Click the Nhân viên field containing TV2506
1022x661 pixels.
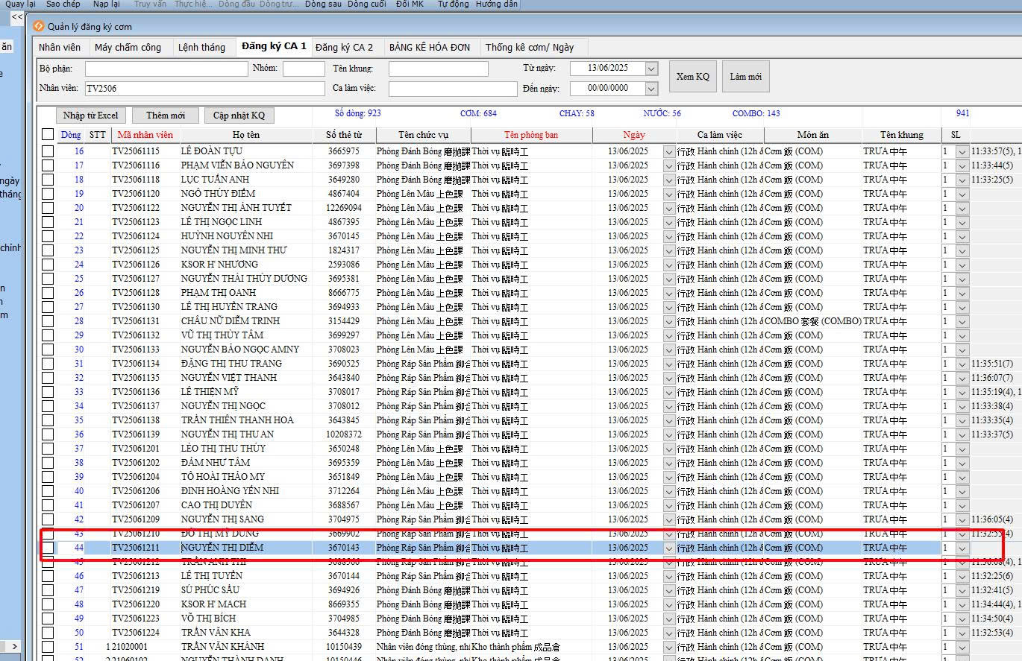click(x=204, y=88)
